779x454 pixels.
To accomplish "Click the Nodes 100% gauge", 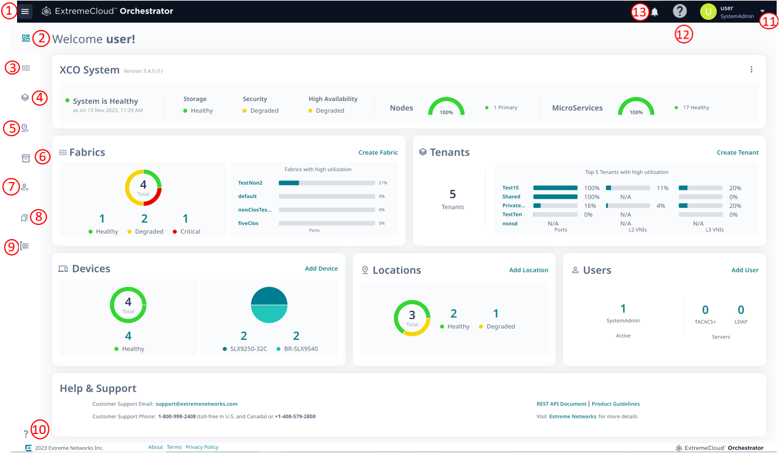I will coord(447,107).
